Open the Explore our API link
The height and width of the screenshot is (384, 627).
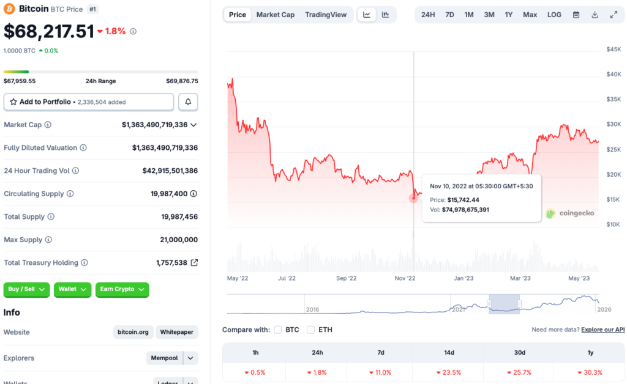coord(603,329)
